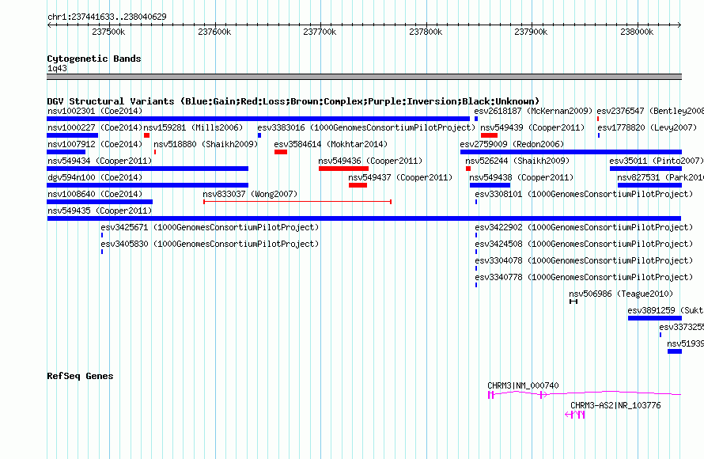704x459 pixels.
Task: Click the 237700k ruler label
Action: [320, 32]
